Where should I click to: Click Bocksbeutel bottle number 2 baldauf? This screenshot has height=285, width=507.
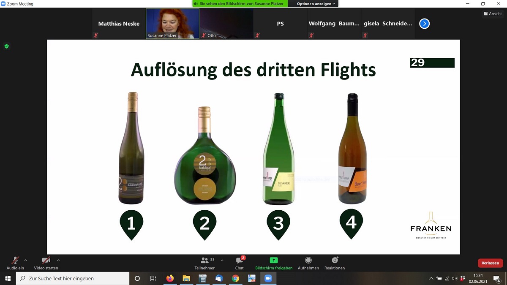point(205,155)
